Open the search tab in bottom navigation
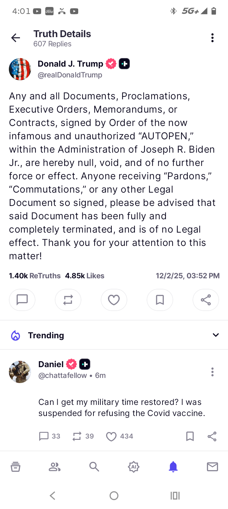The width and height of the screenshot is (228, 509). [94, 466]
